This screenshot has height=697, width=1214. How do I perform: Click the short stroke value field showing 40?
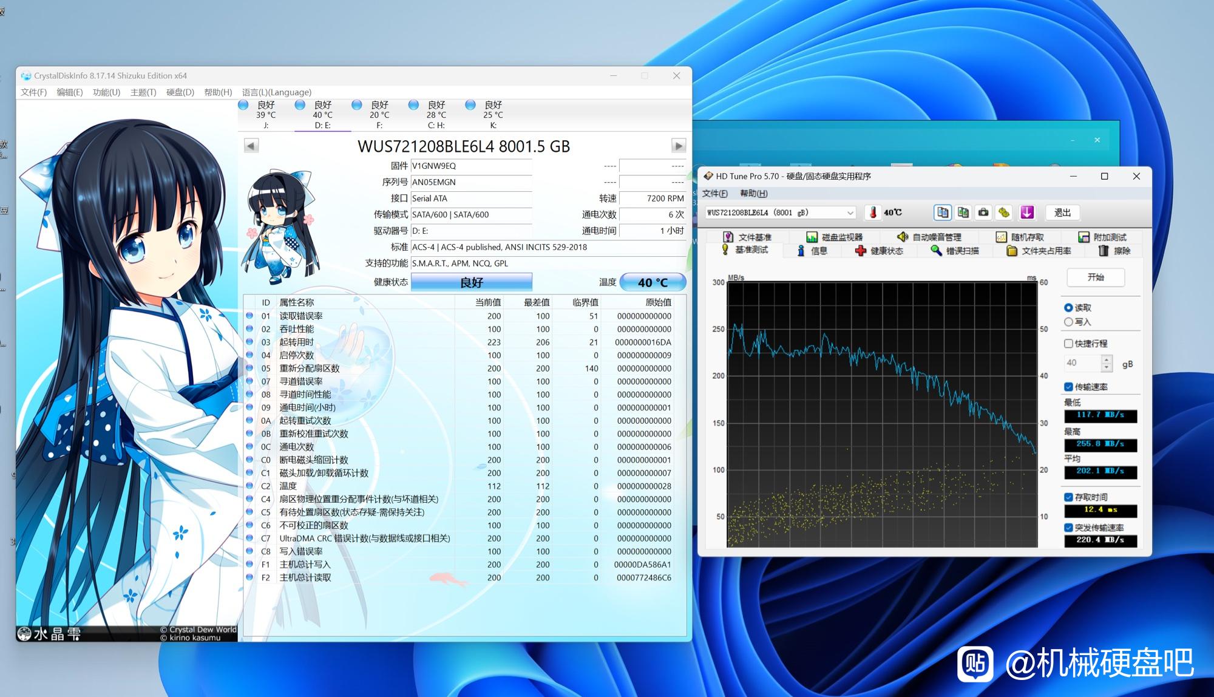tap(1082, 363)
